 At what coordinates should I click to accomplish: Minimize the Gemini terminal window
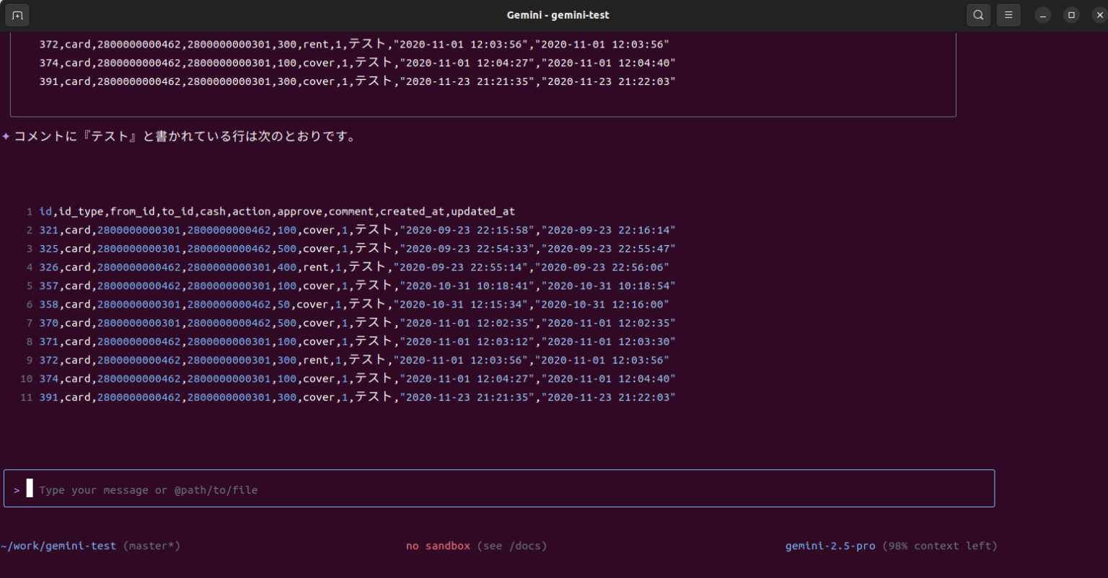point(1042,15)
